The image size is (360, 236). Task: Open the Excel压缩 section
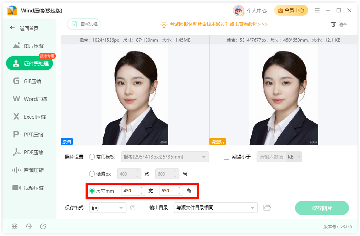point(29,117)
